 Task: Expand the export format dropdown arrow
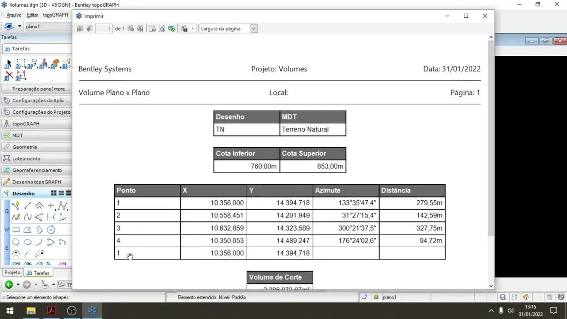(192, 28)
